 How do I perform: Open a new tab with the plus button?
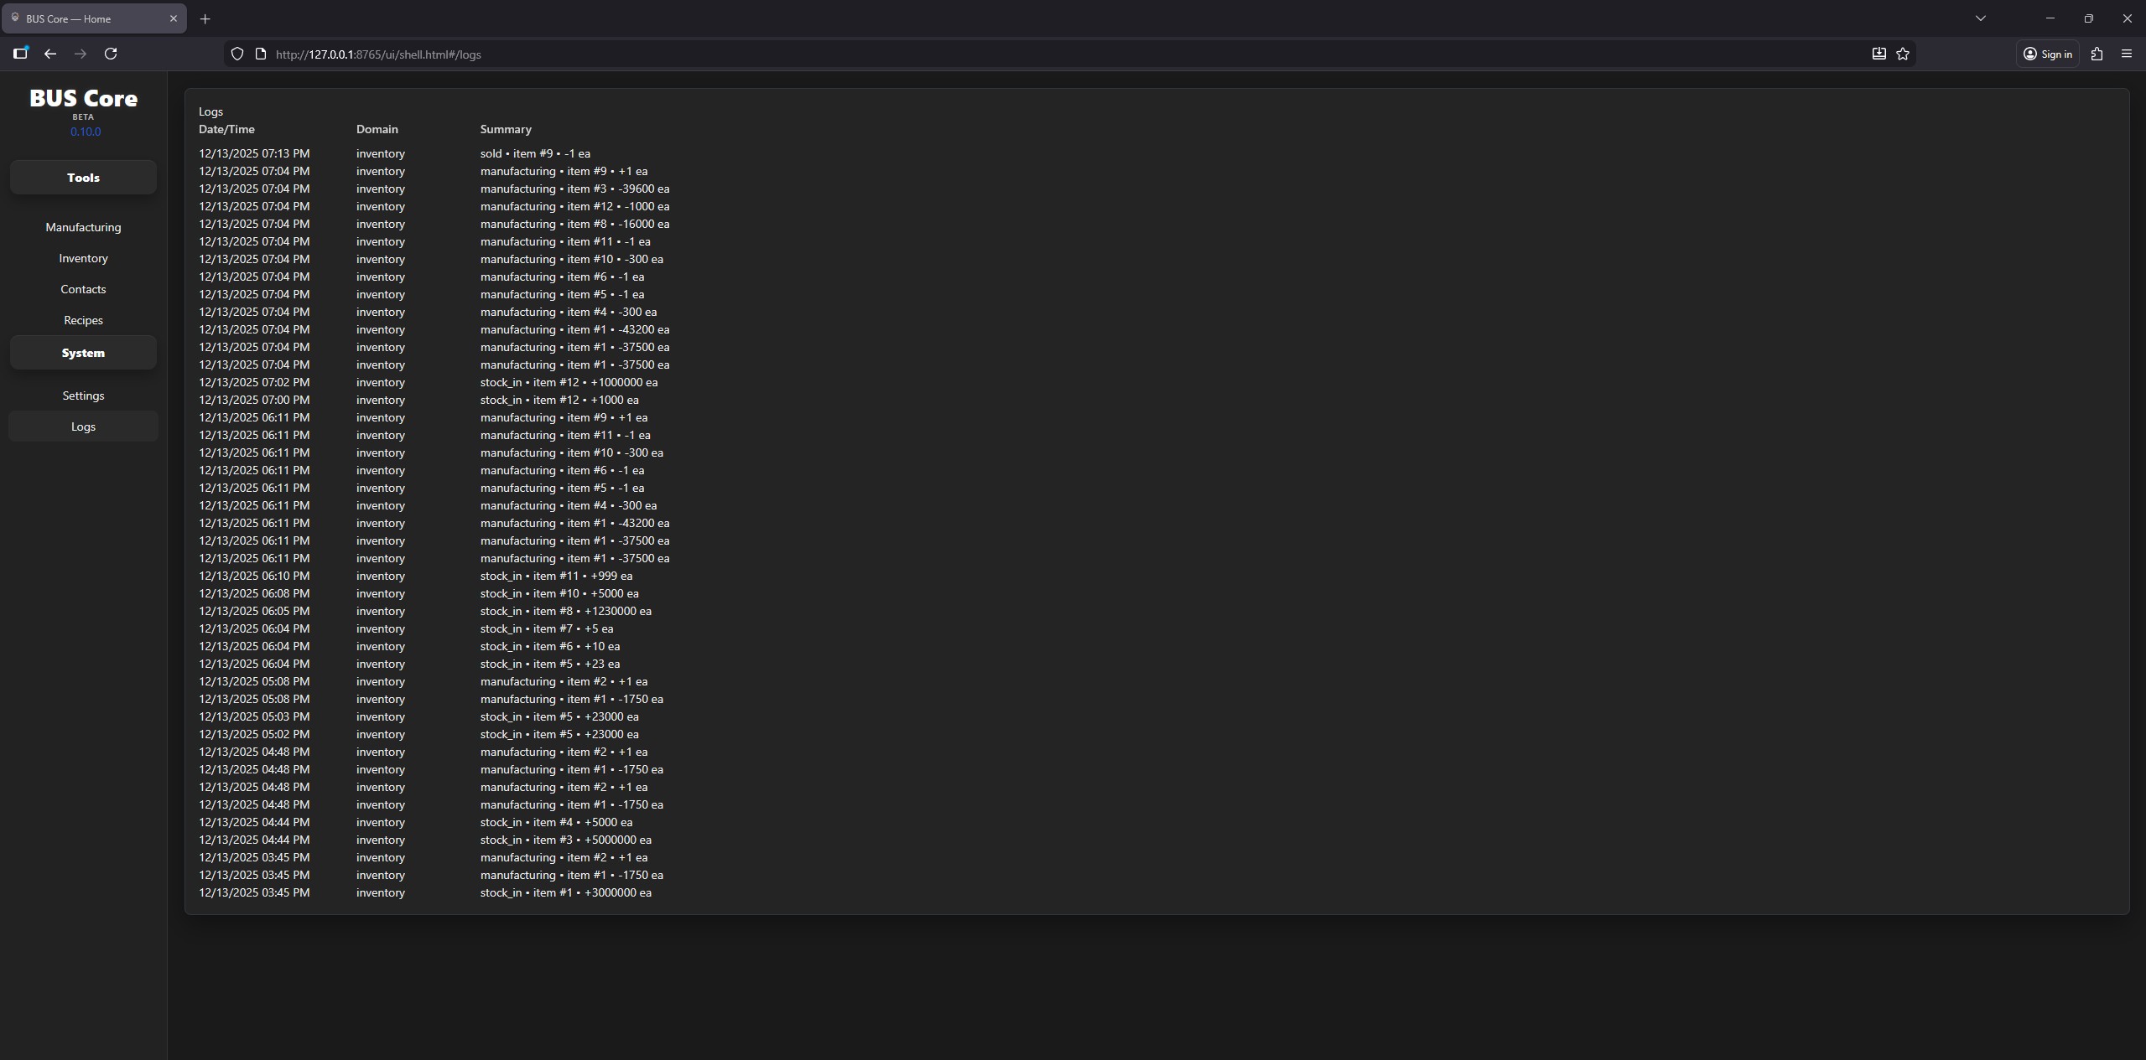[x=205, y=18]
